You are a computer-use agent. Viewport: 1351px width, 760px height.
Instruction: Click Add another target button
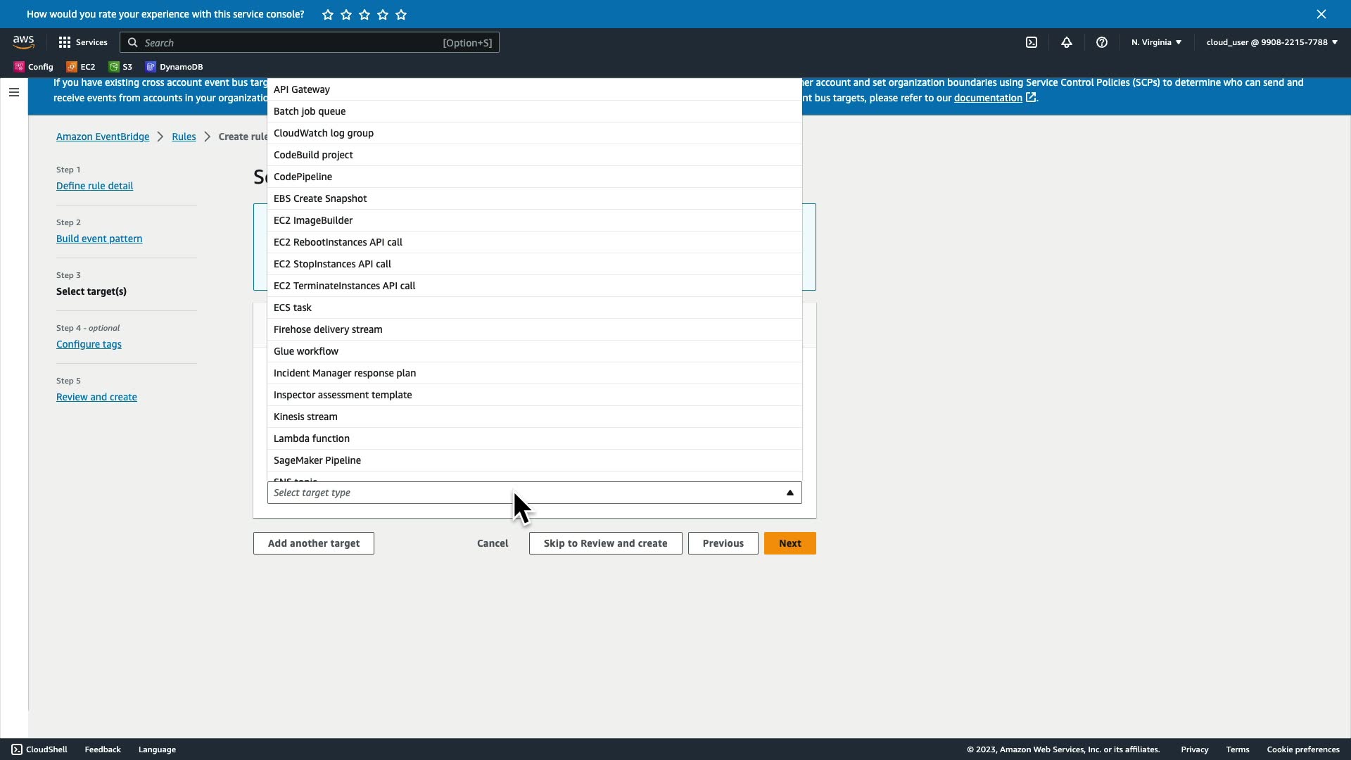(x=313, y=543)
